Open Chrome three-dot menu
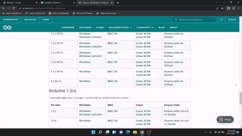Screen dimensions: 242x136 239,8
